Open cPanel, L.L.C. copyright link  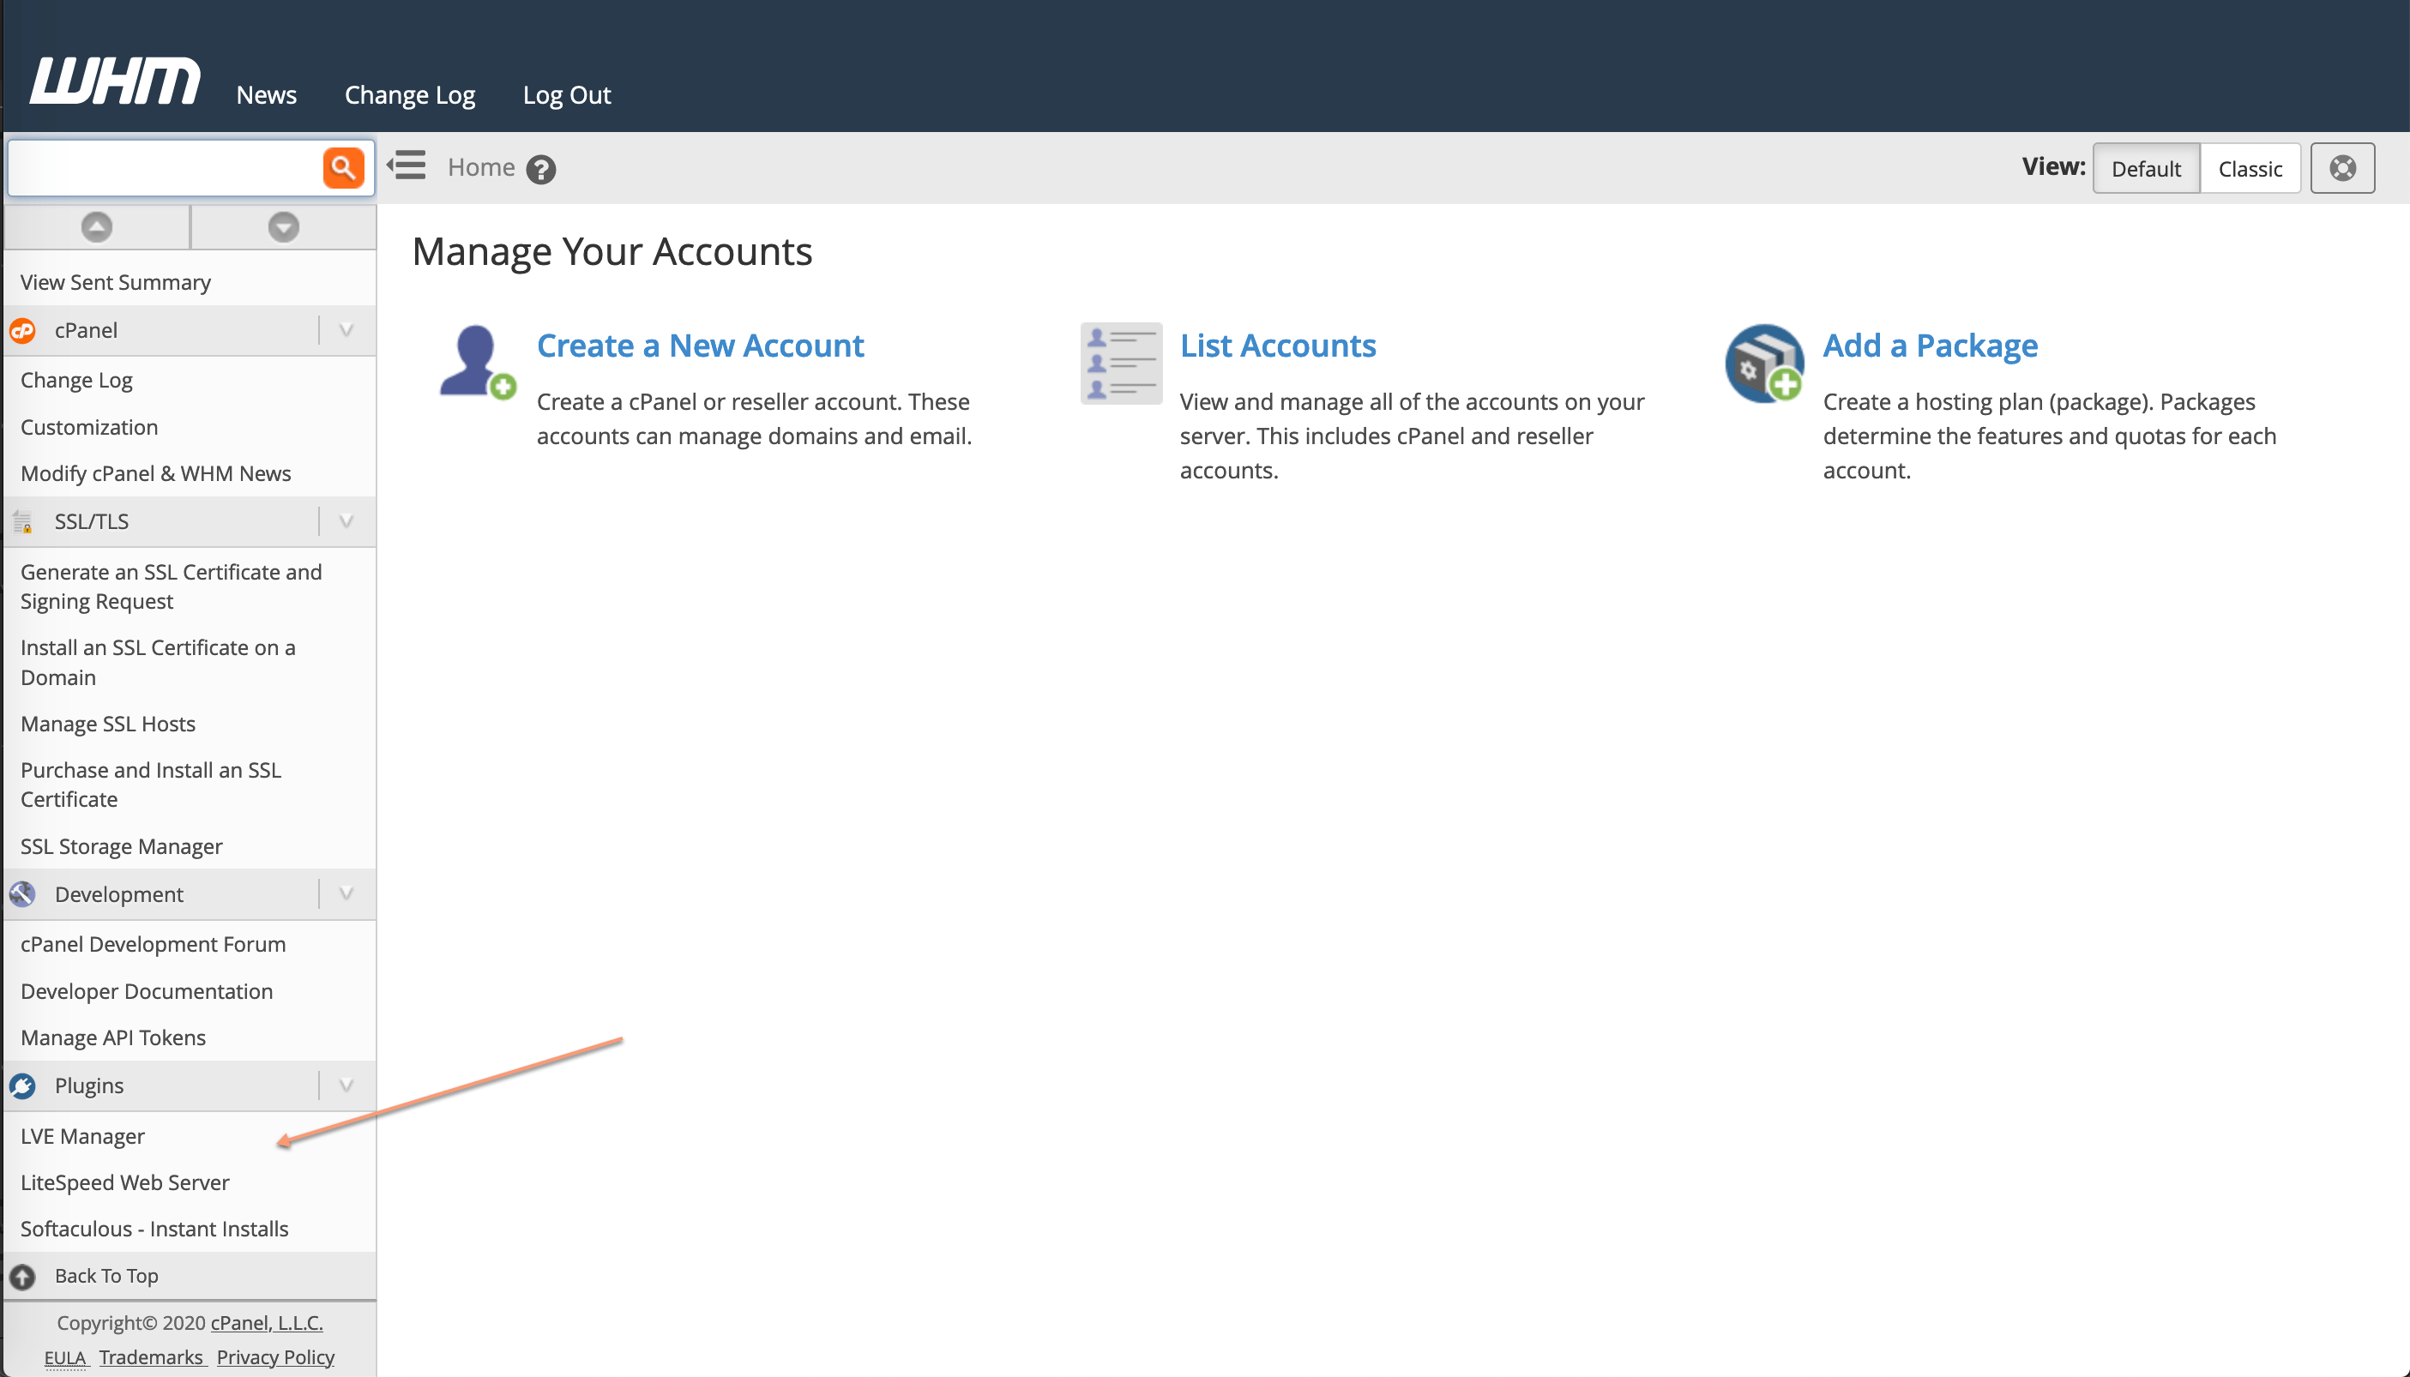coord(267,1323)
